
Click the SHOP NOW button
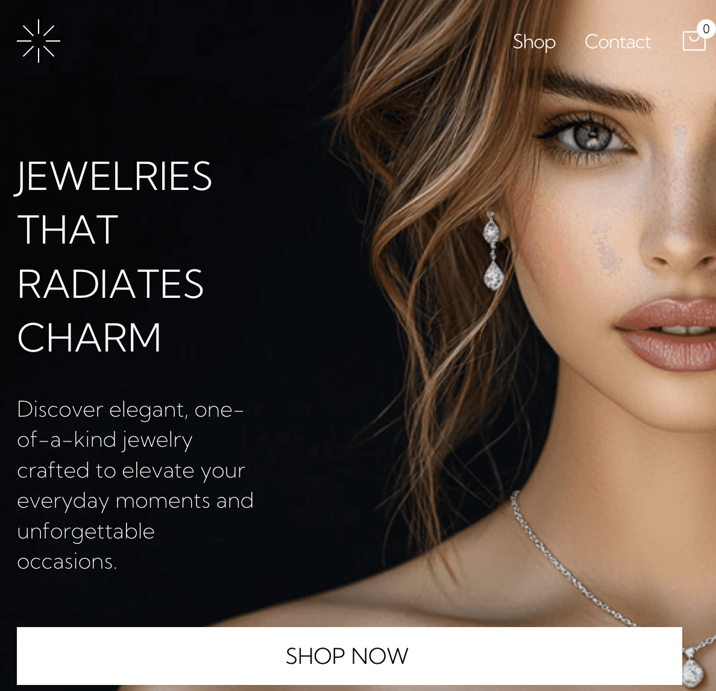tap(350, 656)
